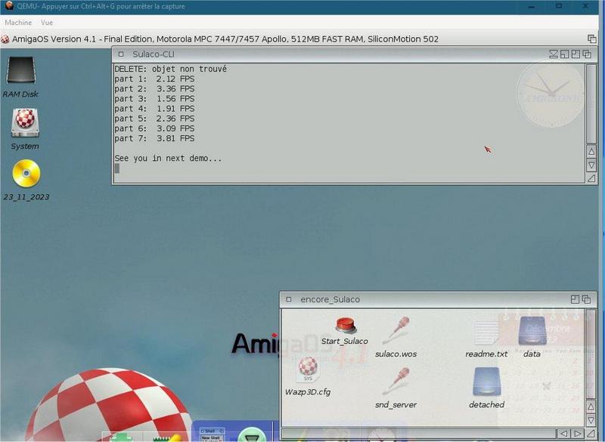Click the 'part 6: 3.09 FPS' line
Image resolution: width=605 pixels, height=442 pixels.
(x=154, y=128)
